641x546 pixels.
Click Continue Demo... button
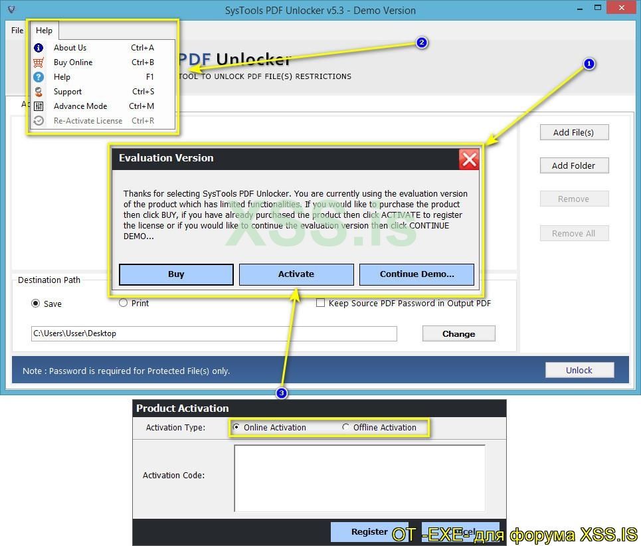(416, 274)
